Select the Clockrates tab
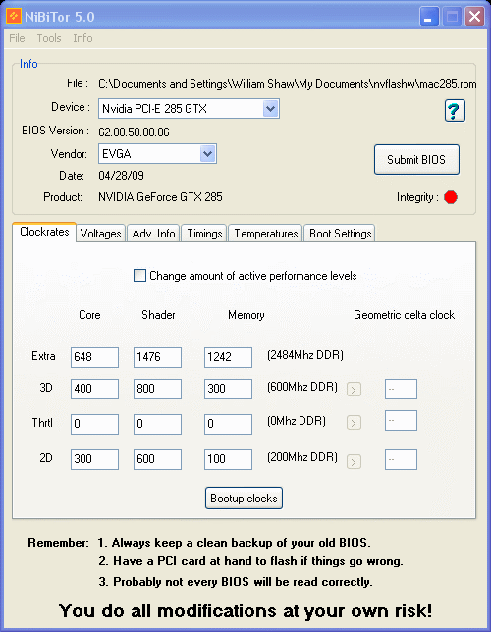This screenshot has height=632, width=491. point(44,232)
